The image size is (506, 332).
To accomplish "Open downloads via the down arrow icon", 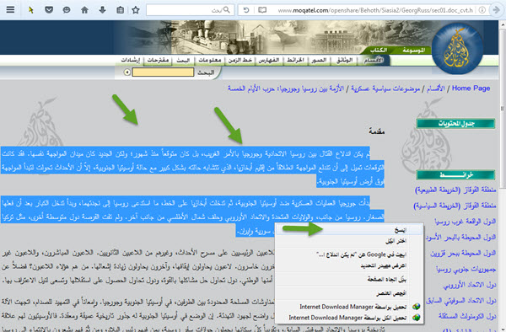I will [102, 9].
